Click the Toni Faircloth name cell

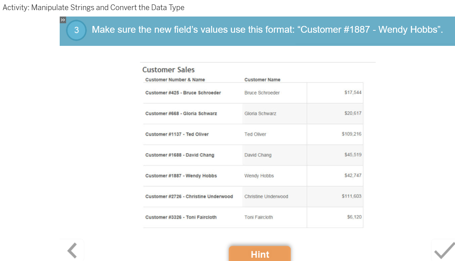(259, 217)
